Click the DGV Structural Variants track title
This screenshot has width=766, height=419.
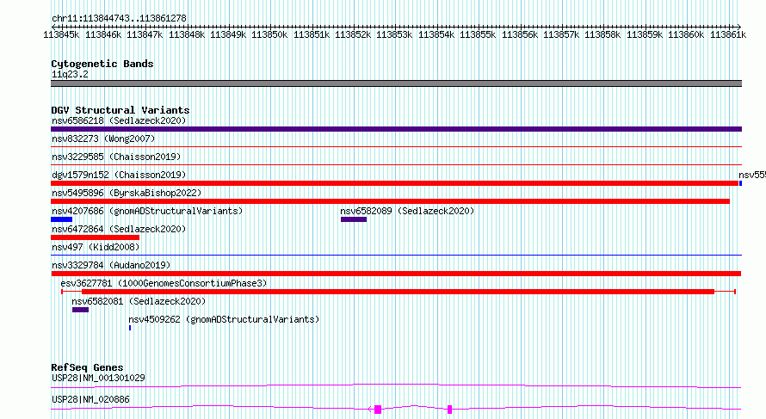click(x=120, y=110)
